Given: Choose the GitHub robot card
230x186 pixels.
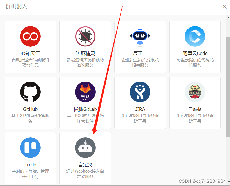Looking at the screenshot, I should [x=30, y=102].
